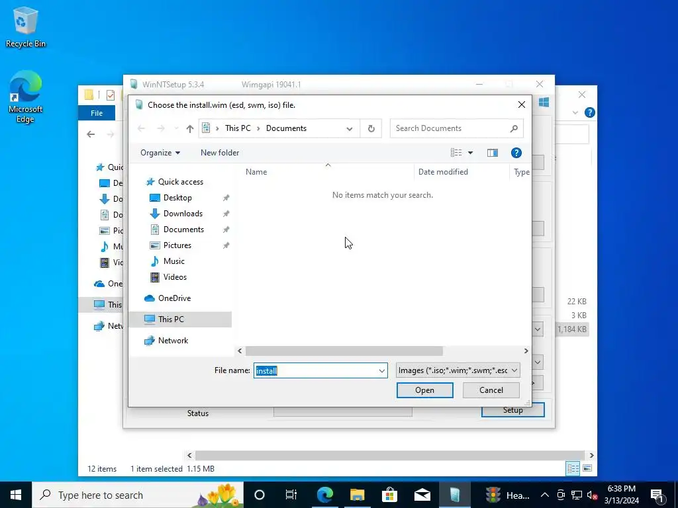Open Microsoft Store from taskbar
The image size is (678, 508).
point(389,495)
